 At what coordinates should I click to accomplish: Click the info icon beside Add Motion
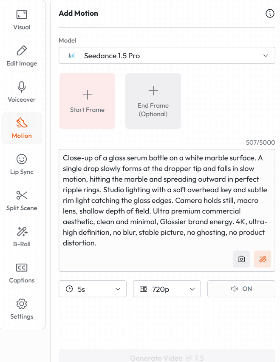click(x=270, y=14)
